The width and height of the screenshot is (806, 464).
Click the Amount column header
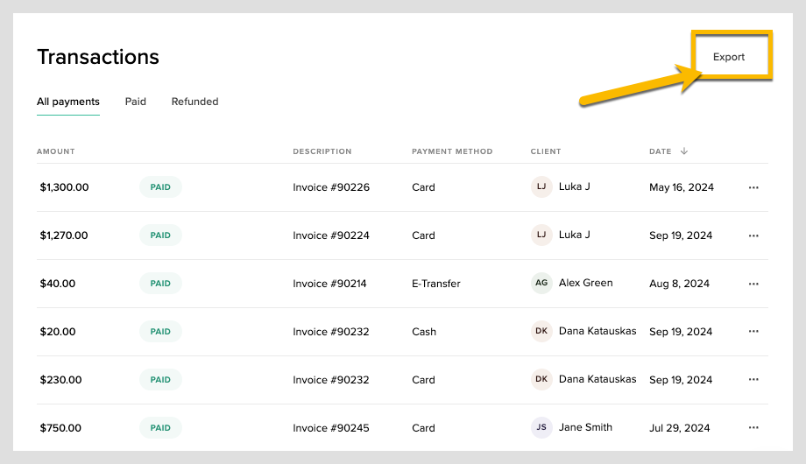coord(55,151)
